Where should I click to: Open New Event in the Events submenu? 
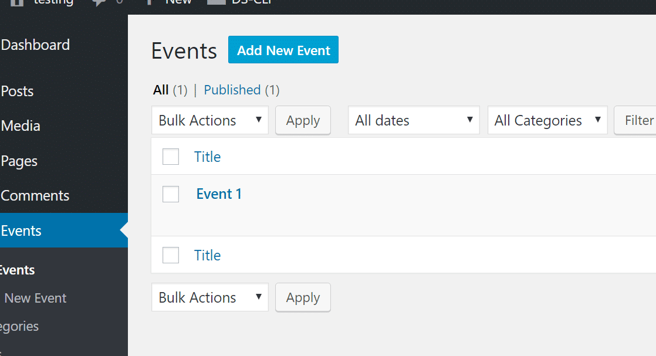point(35,298)
